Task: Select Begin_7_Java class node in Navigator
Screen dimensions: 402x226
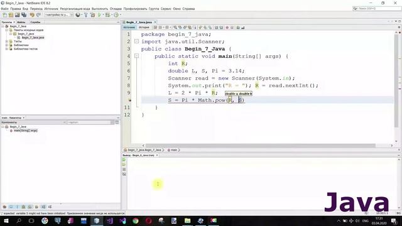Action: [x=18, y=127]
